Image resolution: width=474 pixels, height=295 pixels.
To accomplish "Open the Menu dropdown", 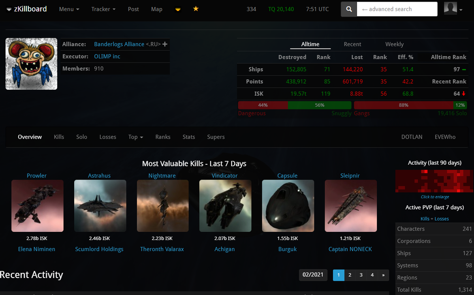I will [x=69, y=9].
